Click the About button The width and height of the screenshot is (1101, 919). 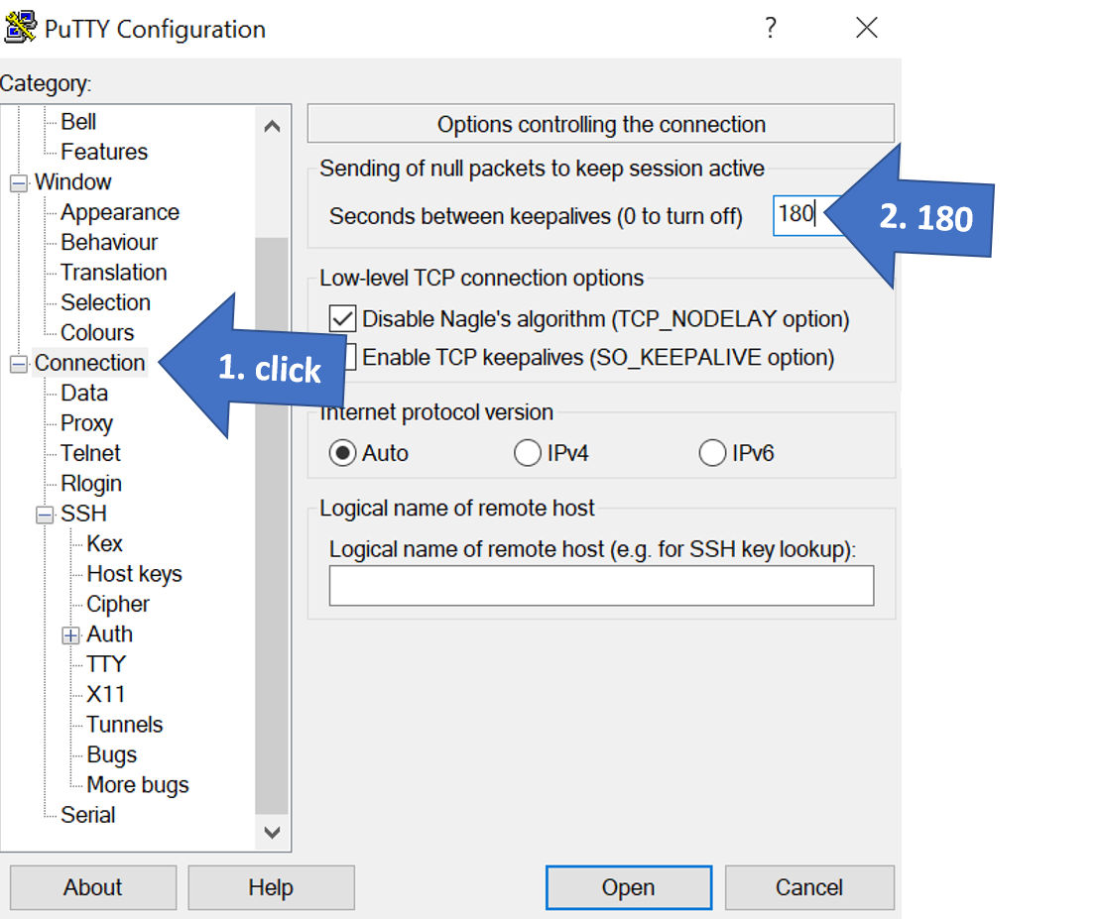coord(92,888)
